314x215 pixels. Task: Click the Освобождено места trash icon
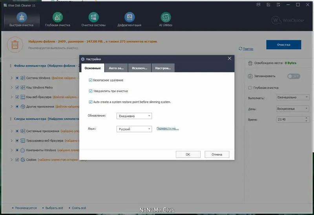[250, 63]
